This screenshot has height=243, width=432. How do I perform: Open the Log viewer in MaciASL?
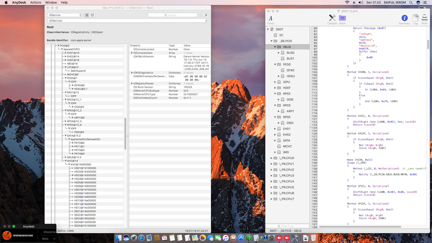[x=415, y=19]
